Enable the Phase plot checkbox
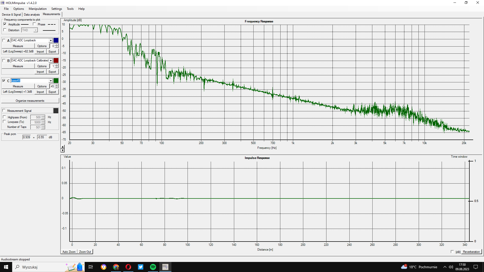Screen dimensions: 484x272 tap(34, 24)
